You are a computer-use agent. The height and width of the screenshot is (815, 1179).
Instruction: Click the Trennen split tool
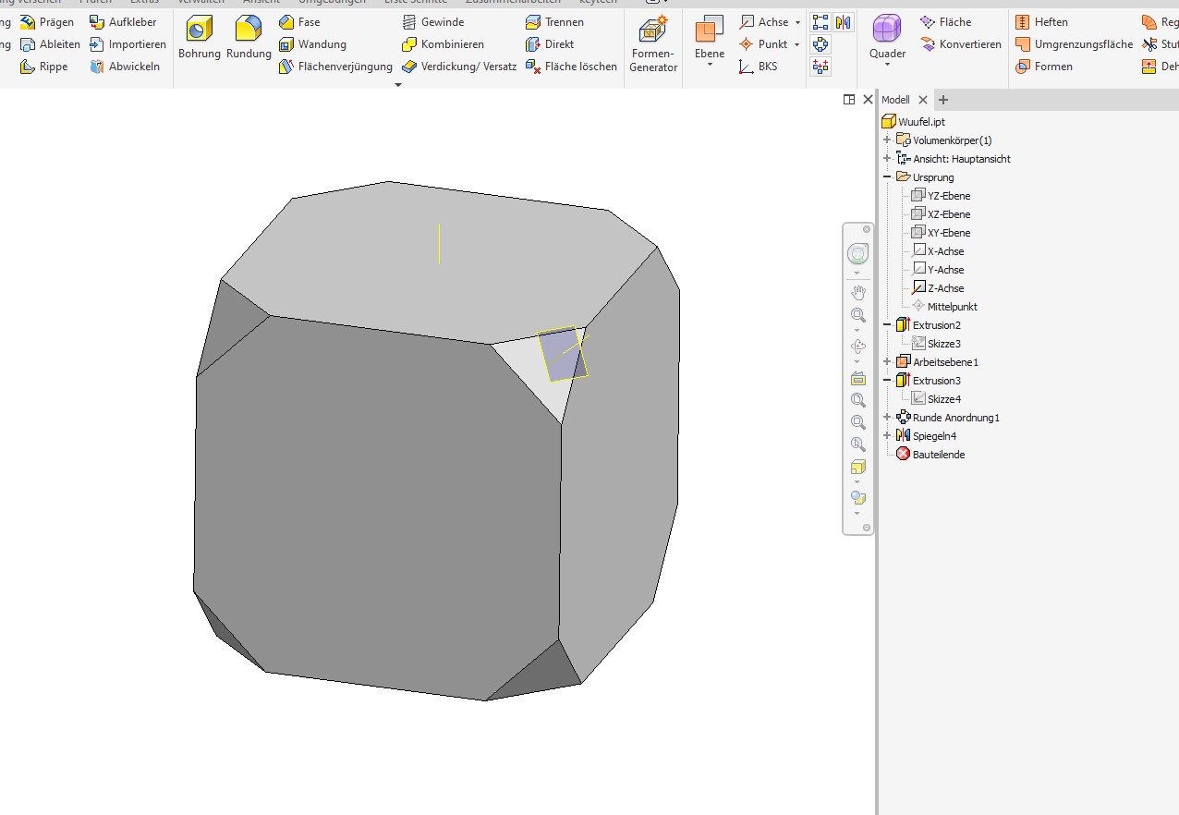[x=554, y=22]
